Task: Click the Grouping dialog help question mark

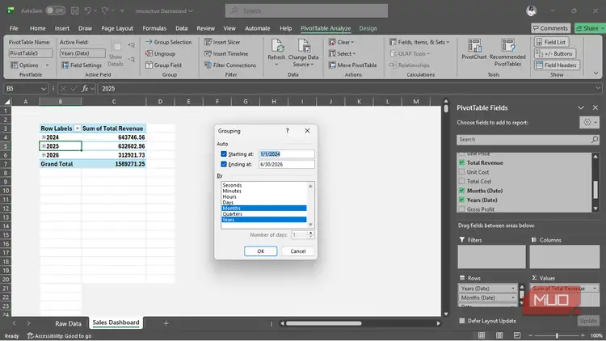Action: click(287, 131)
